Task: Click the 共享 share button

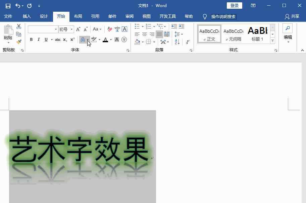Action: (x=292, y=16)
